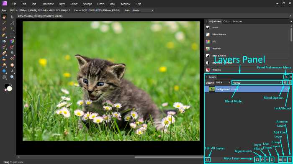Open the File menu
The width and height of the screenshot is (293, 164).
[14, 4]
